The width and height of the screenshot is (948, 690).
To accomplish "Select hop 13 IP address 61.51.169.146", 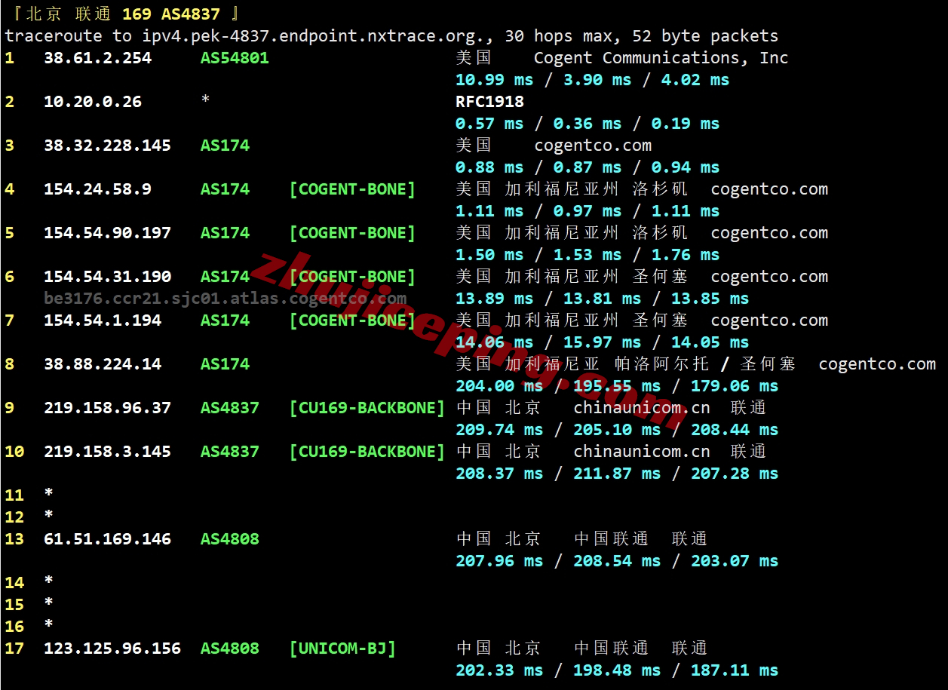I will click(x=107, y=539).
